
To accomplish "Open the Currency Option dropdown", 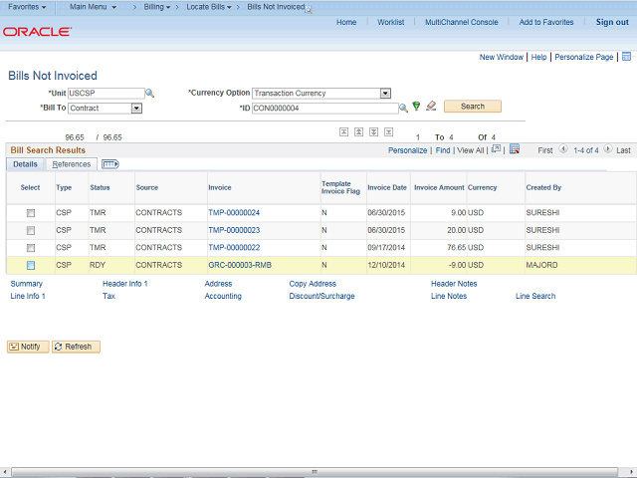I will click(x=385, y=94).
